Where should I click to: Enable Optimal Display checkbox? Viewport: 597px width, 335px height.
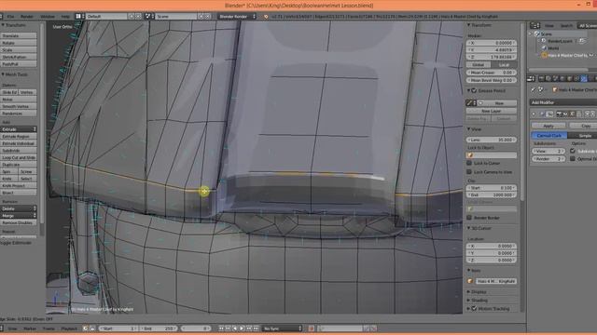click(572, 159)
